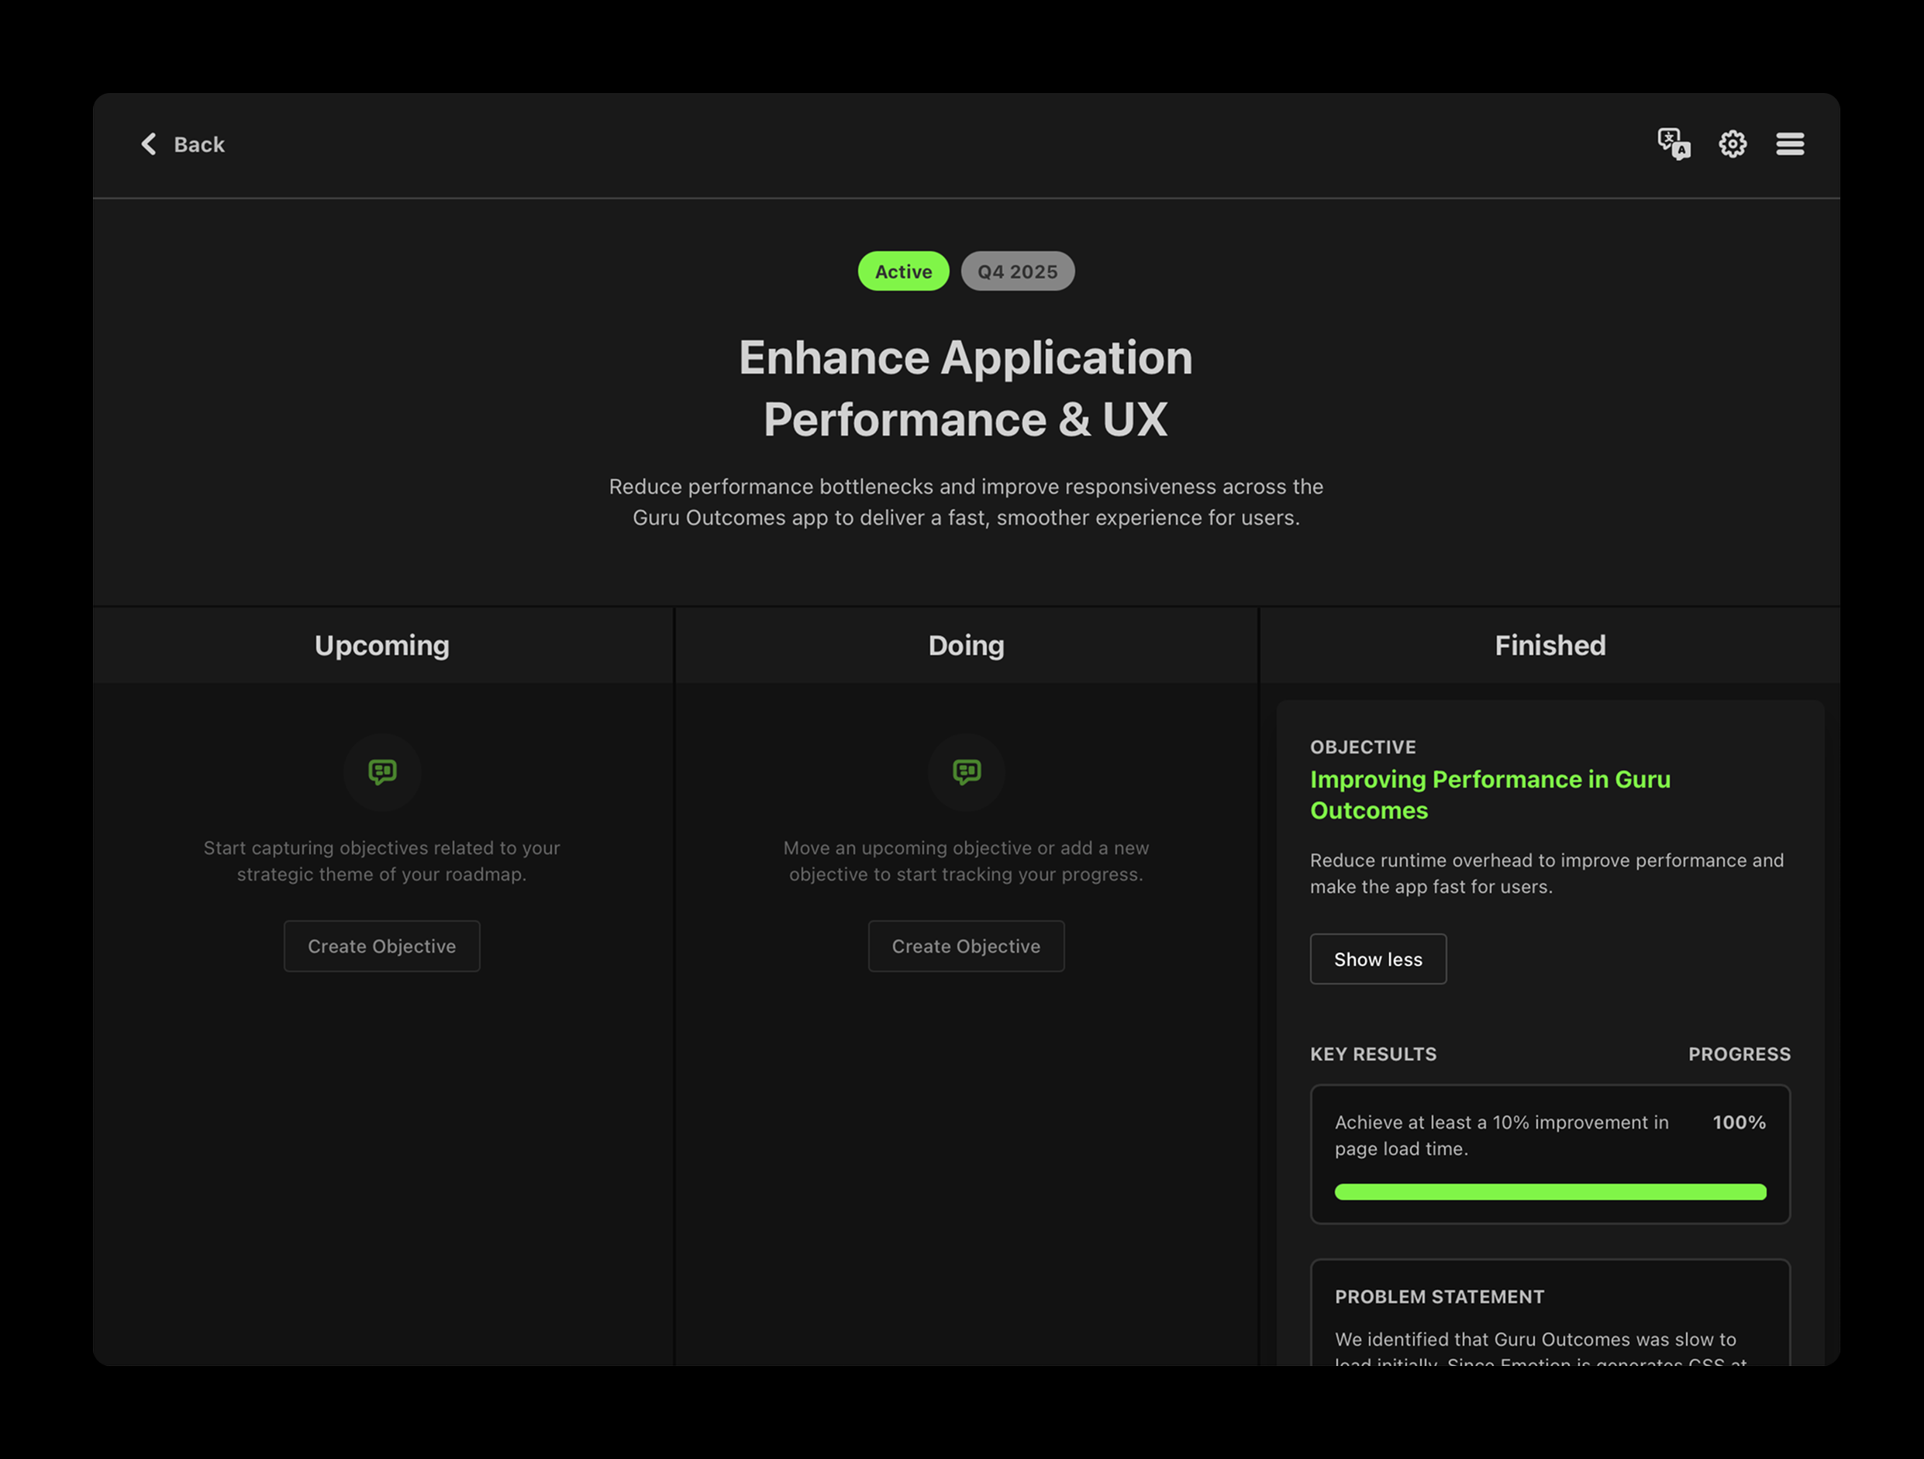Image resolution: width=1924 pixels, height=1459 pixels.
Task: Collapse objective details with Show less
Action: [1377, 959]
